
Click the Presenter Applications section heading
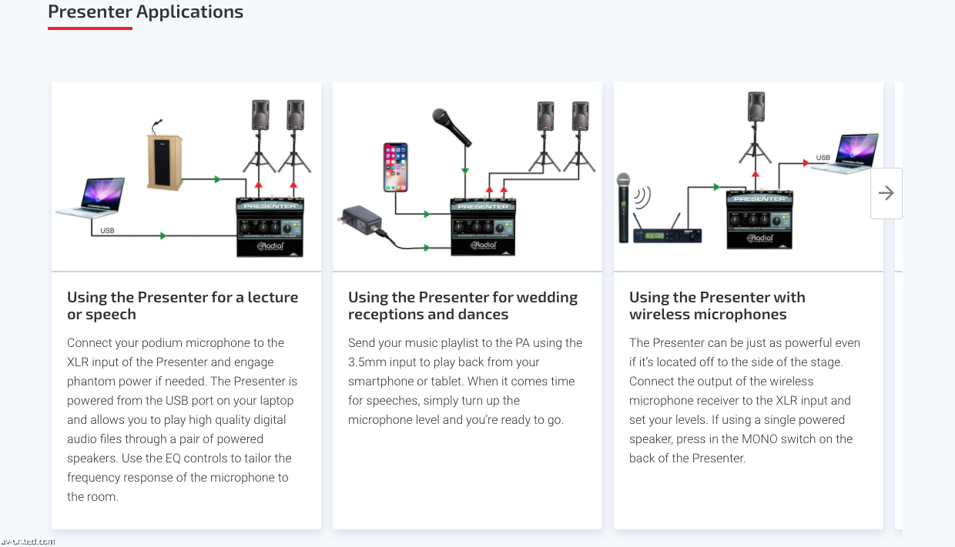pyautogui.click(x=145, y=12)
